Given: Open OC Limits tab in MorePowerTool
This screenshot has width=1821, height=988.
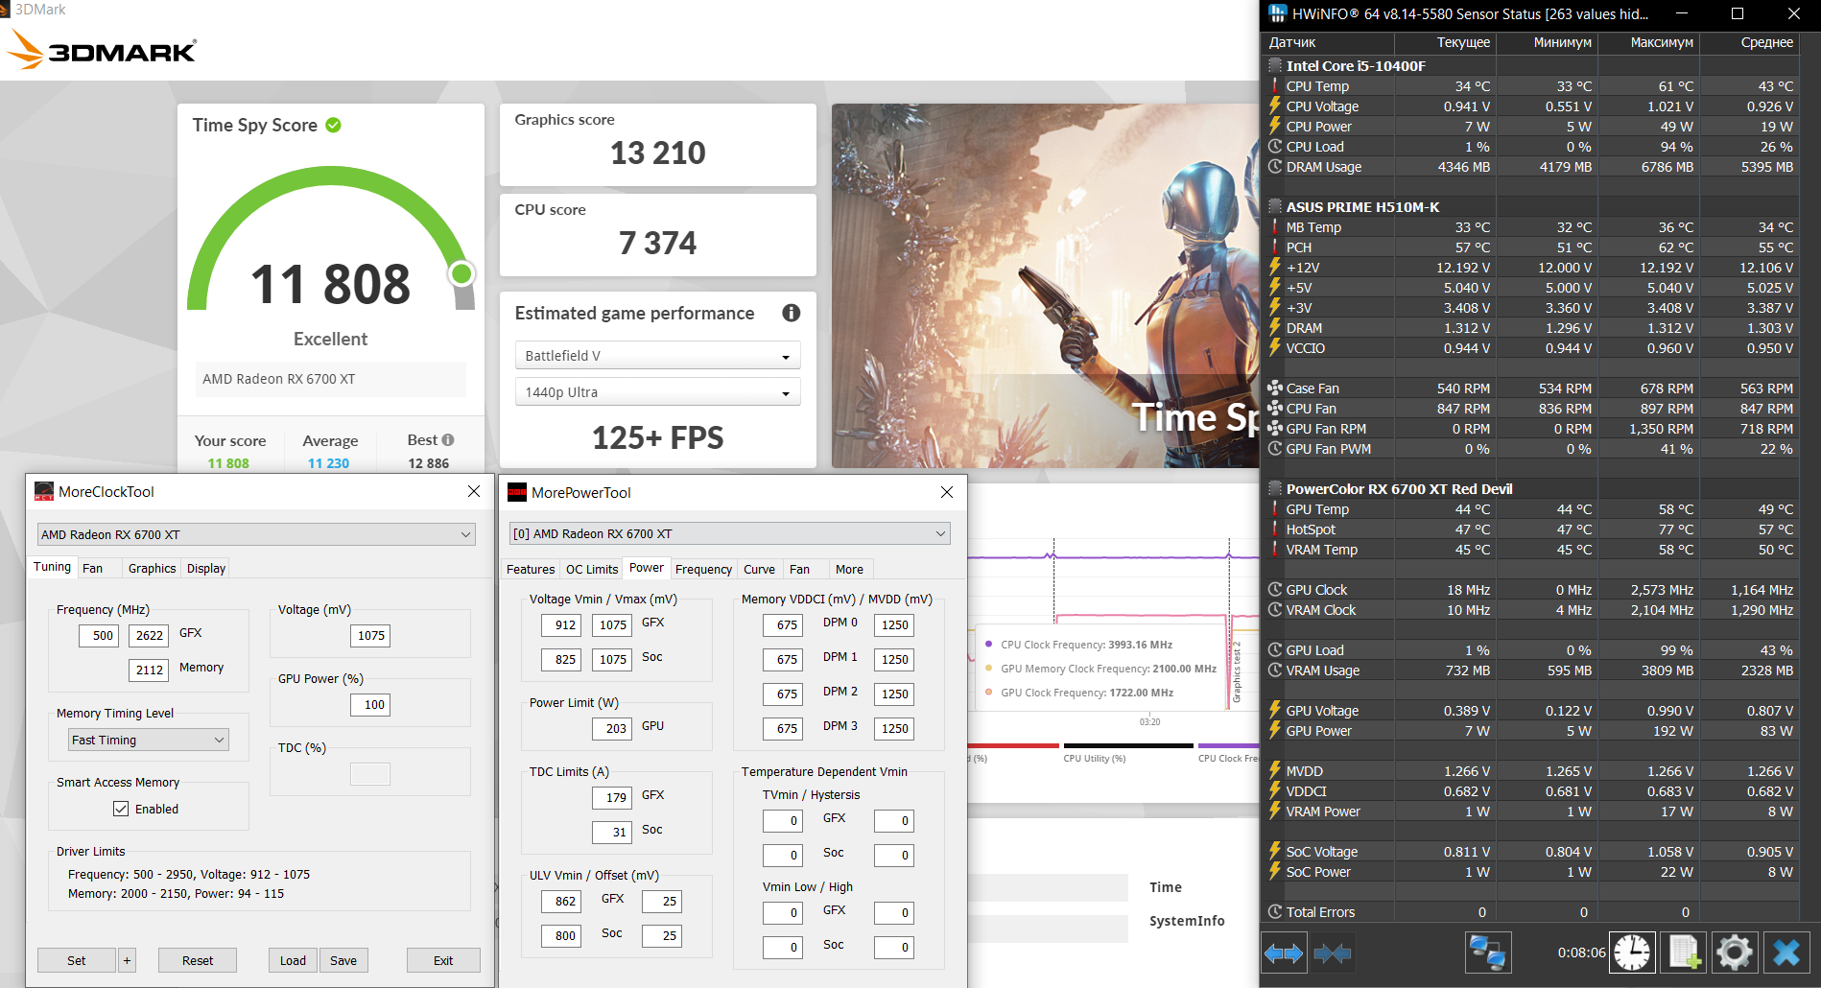Looking at the screenshot, I should tap(592, 569).
